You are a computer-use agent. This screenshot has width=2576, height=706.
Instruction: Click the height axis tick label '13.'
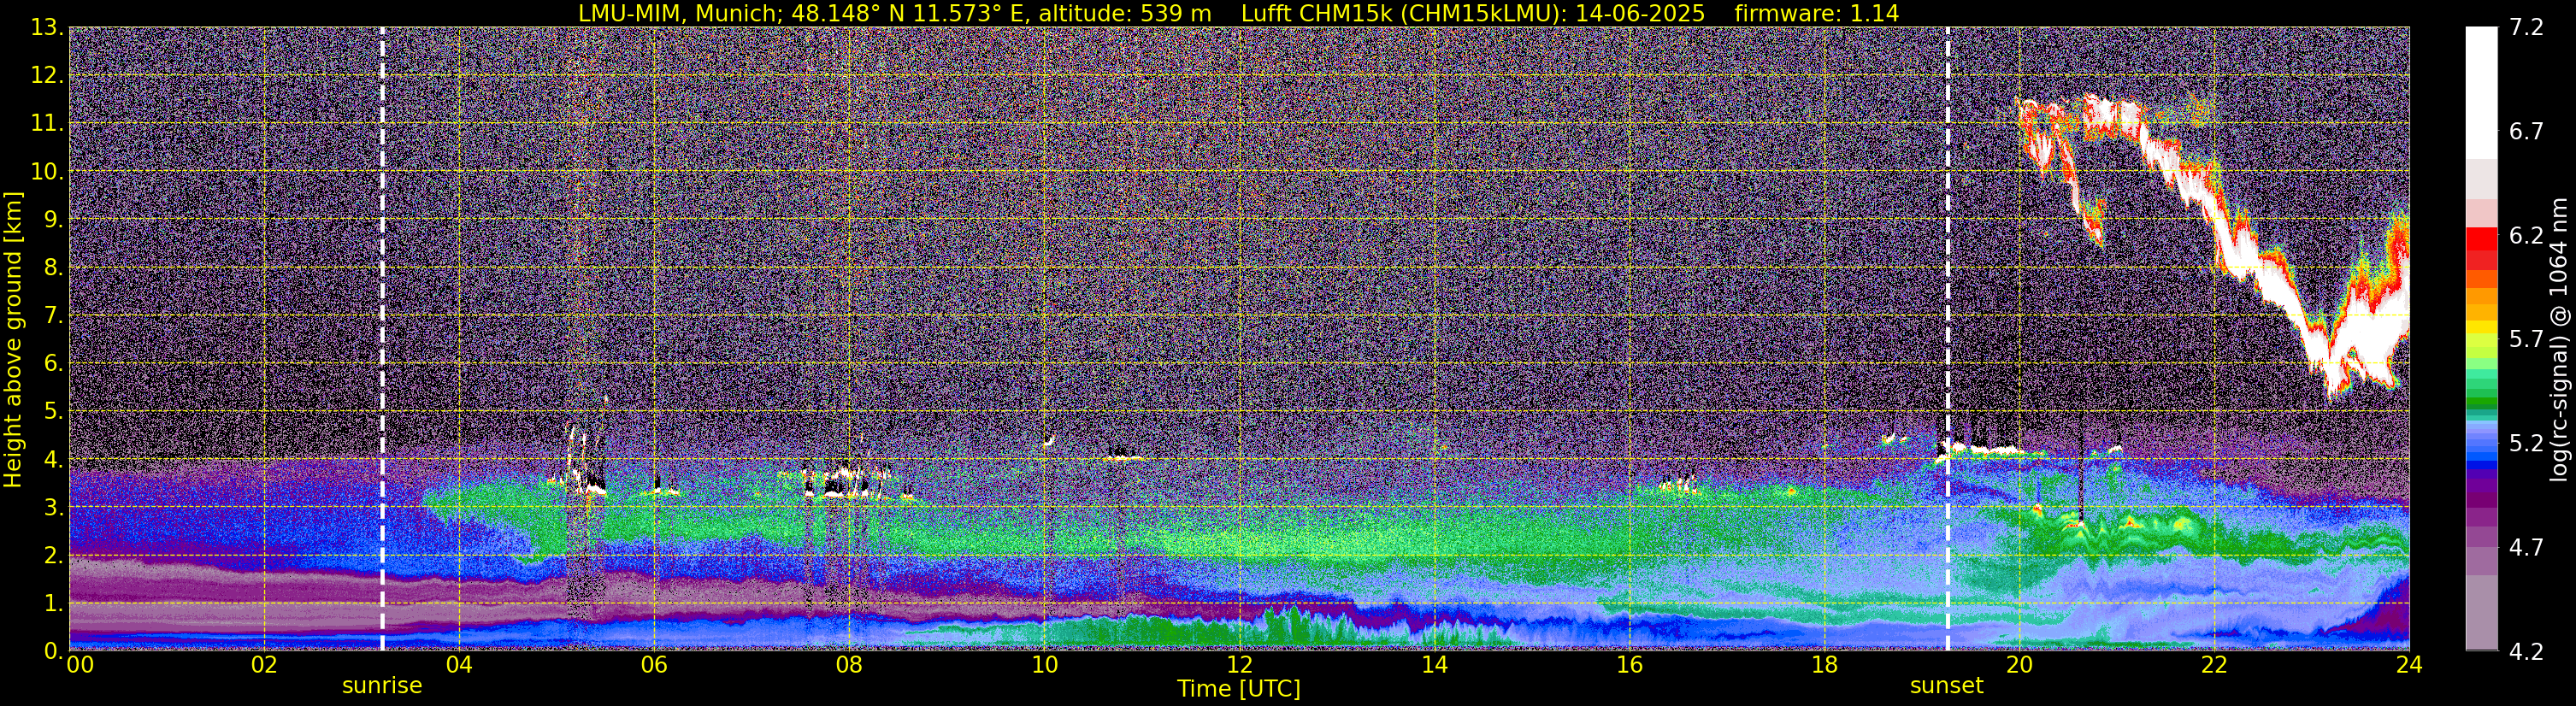(47, 28)
